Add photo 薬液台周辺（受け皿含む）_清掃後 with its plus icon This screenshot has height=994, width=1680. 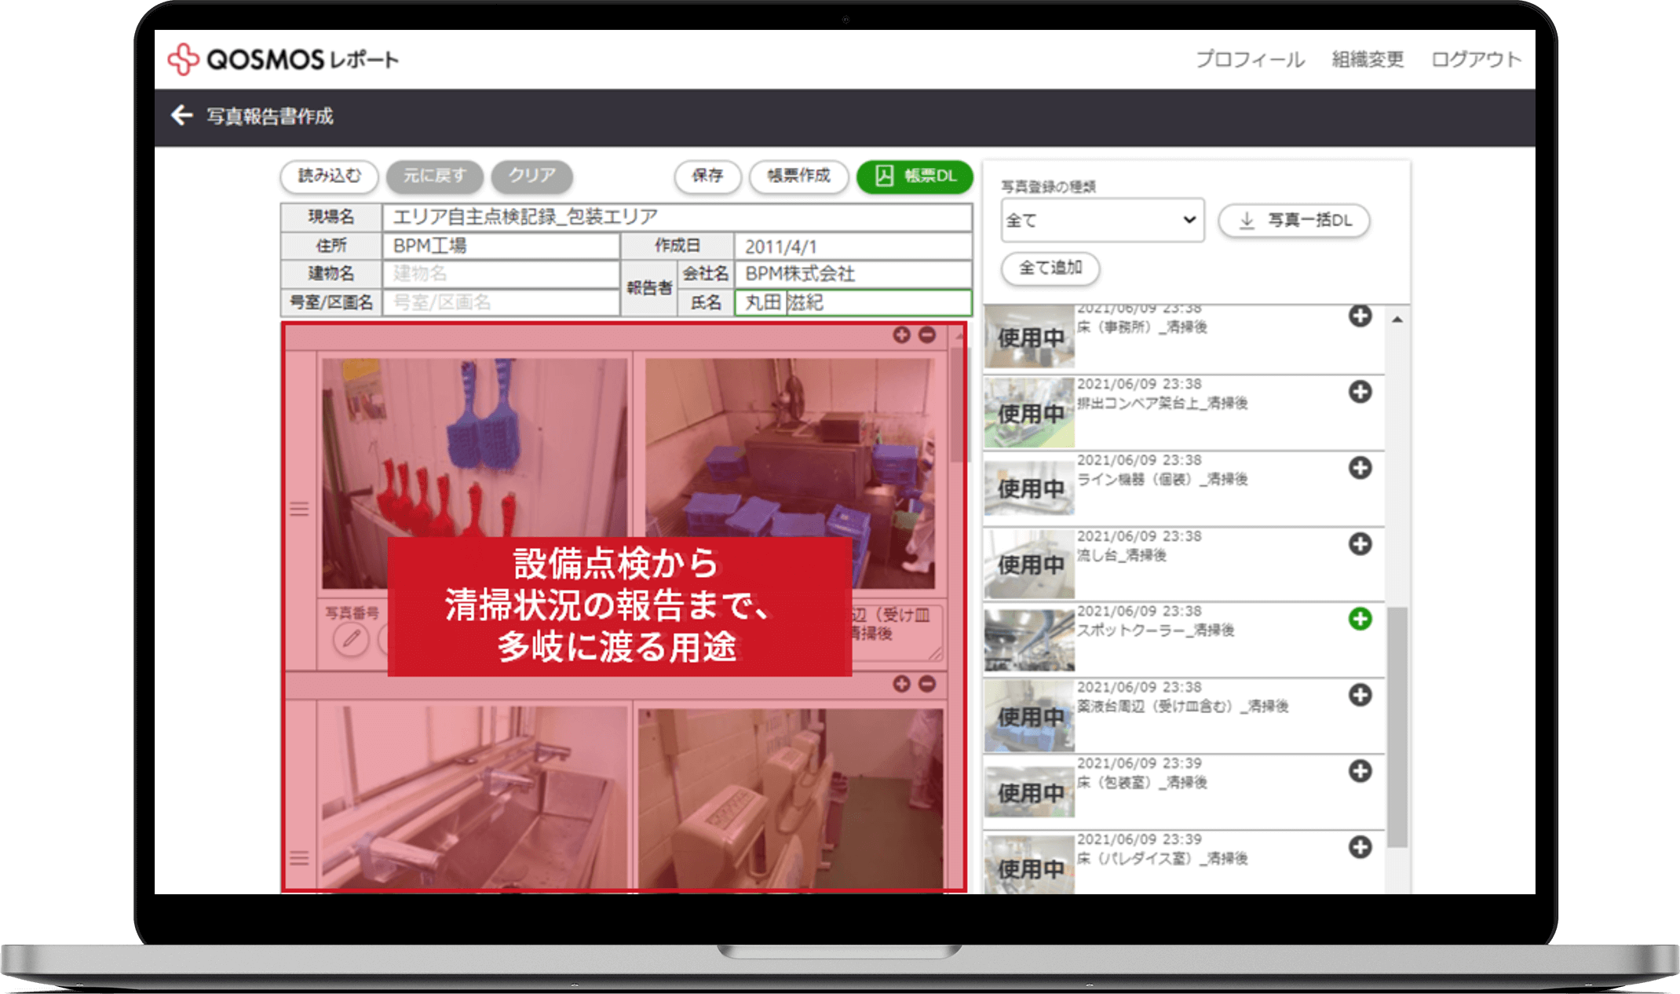point(1360,695)
